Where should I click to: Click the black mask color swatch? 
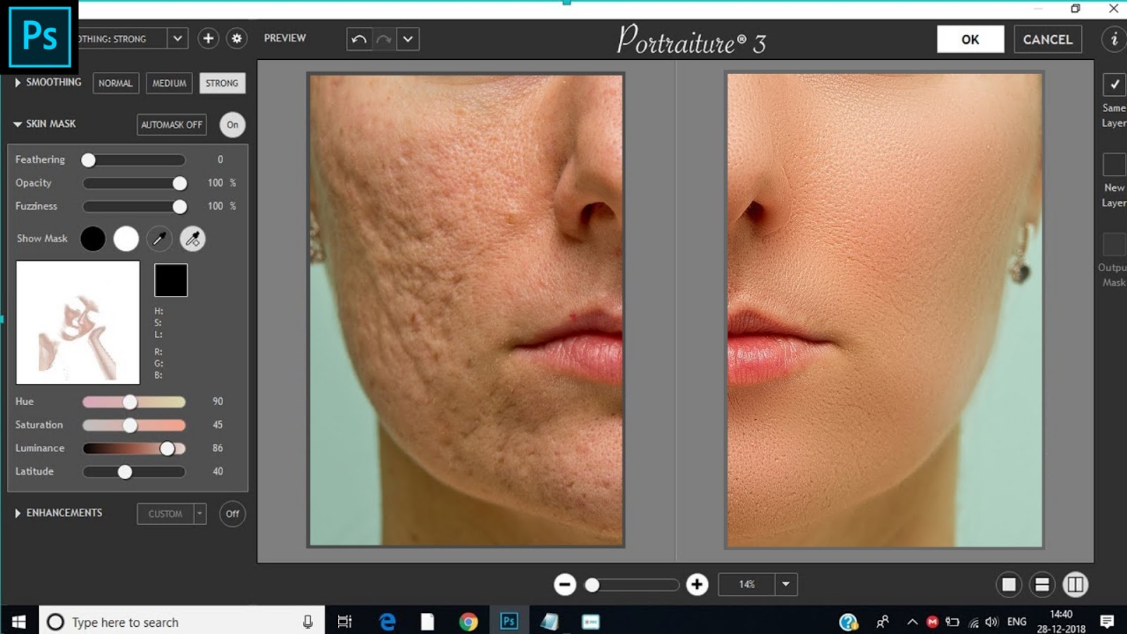click(x=171, y=280)
